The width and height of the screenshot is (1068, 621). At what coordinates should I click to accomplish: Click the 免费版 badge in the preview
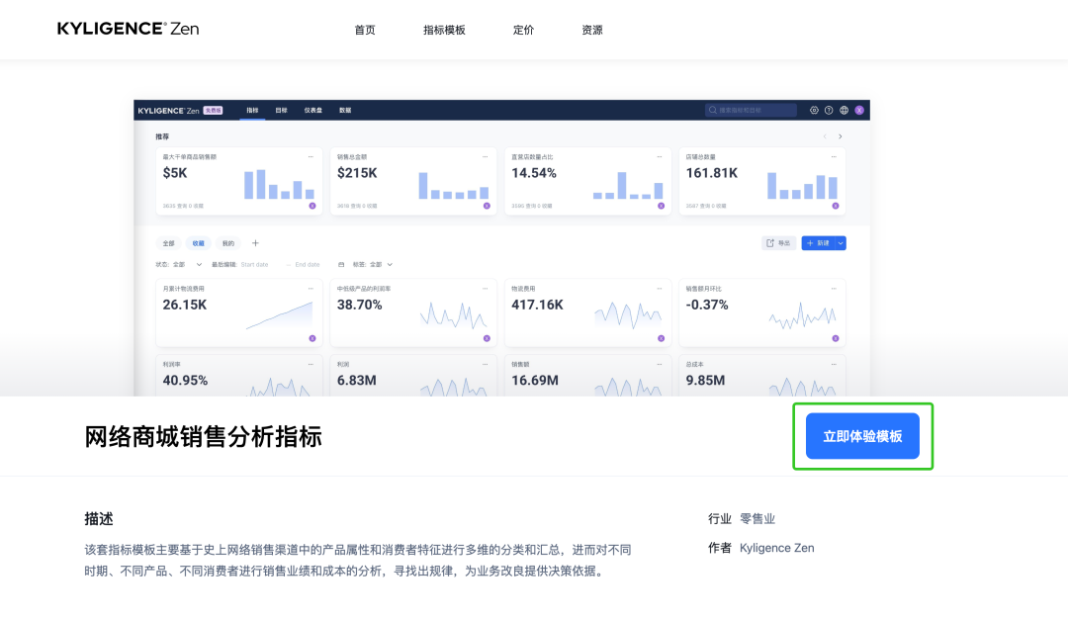214,111
